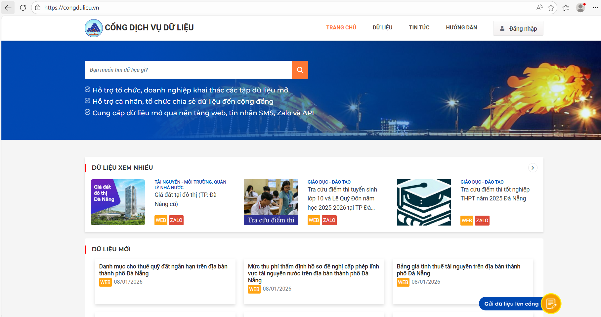The width and height of the screenshot is (601, 317).
Task: Open the Dữ liệu menu item
Action: (x=382, y=27)
